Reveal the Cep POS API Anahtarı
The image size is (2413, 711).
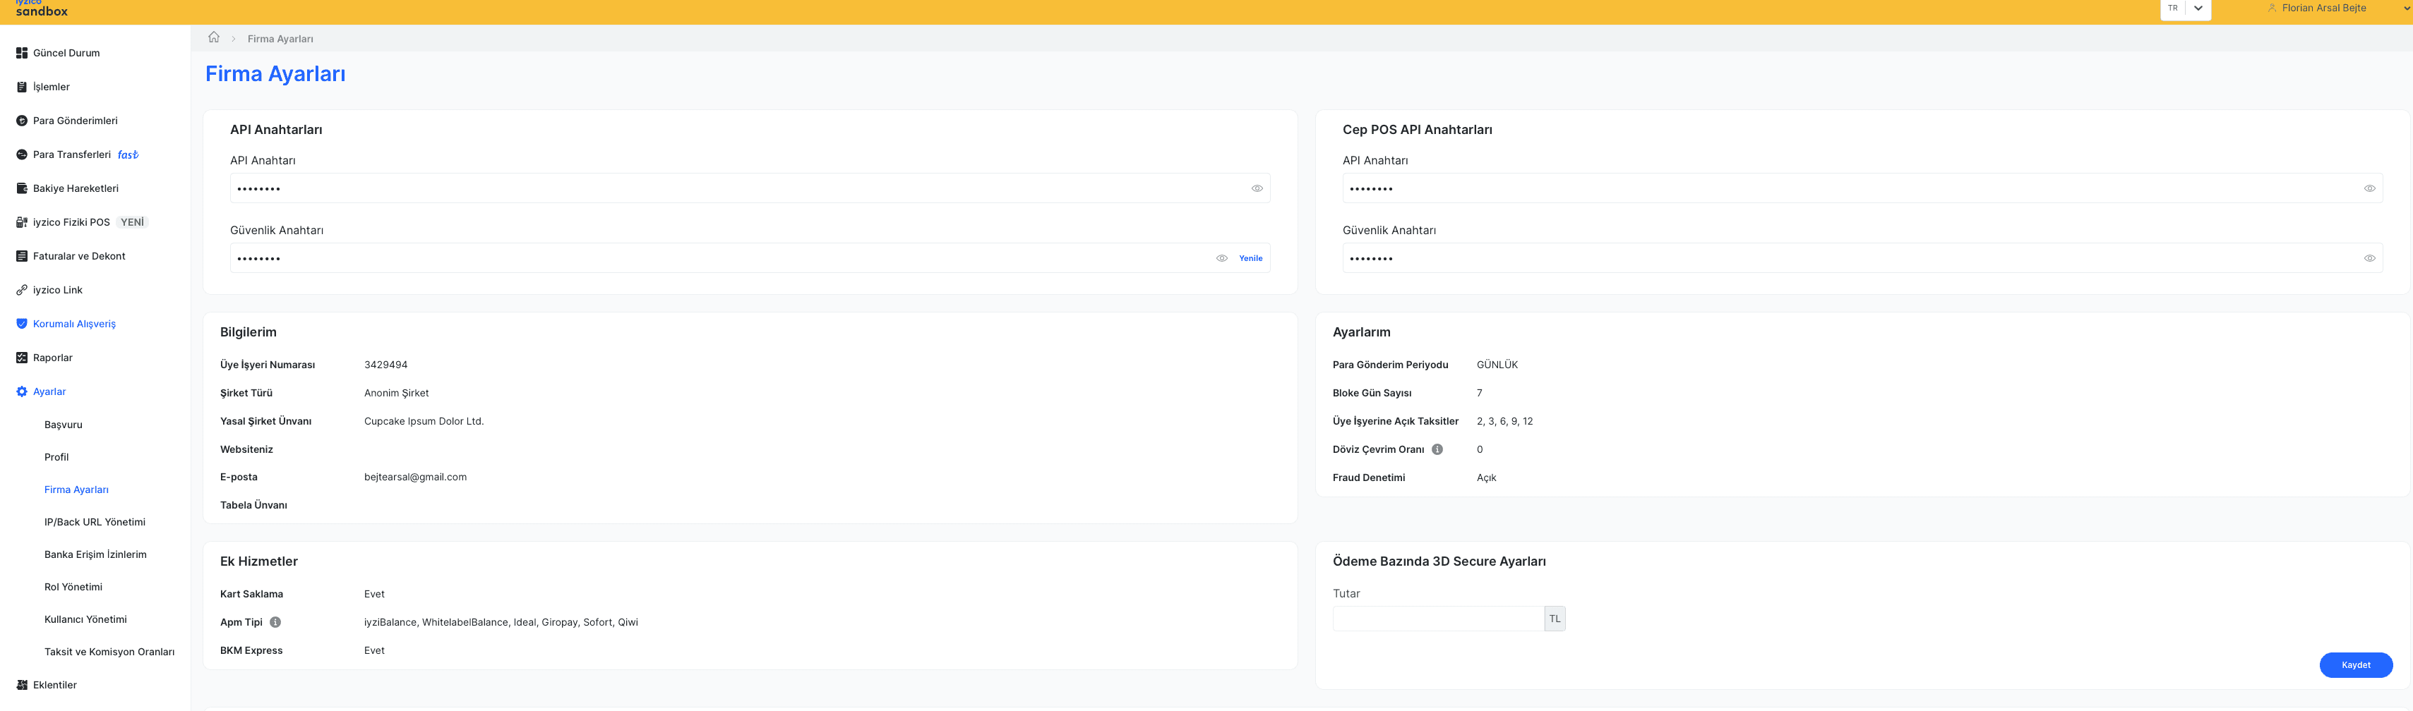click(2369, 188)
